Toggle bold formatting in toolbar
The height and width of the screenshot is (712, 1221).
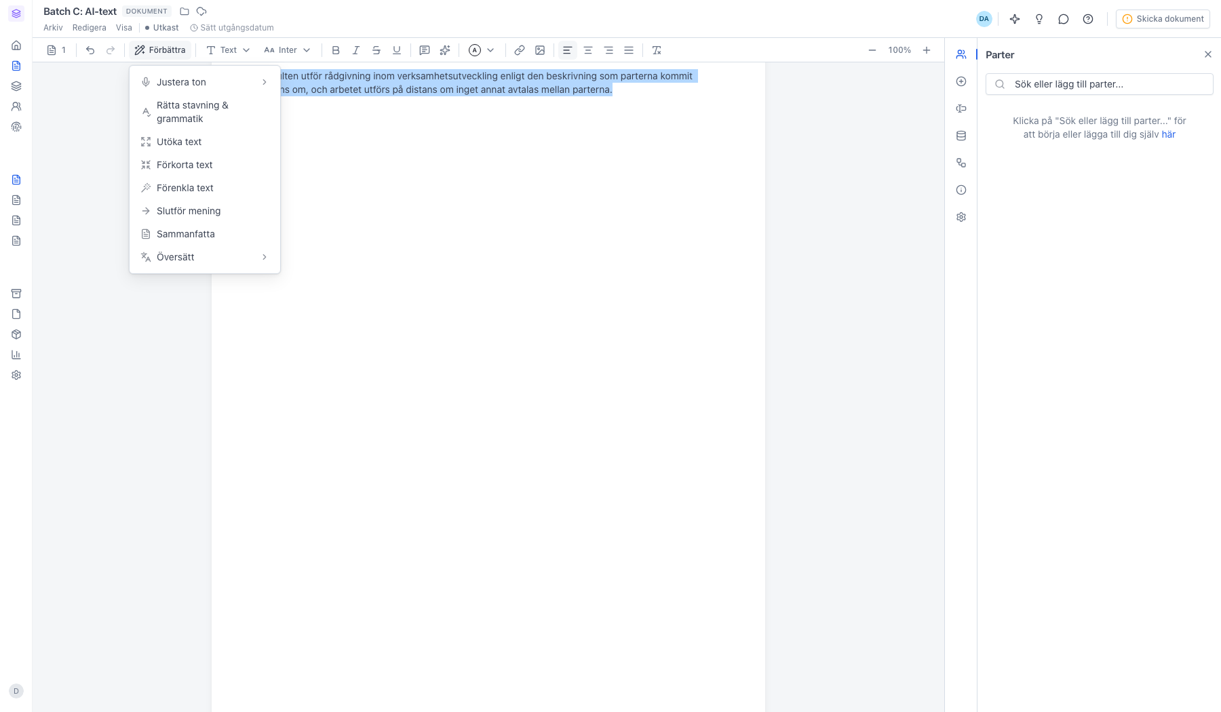(336, 50)
